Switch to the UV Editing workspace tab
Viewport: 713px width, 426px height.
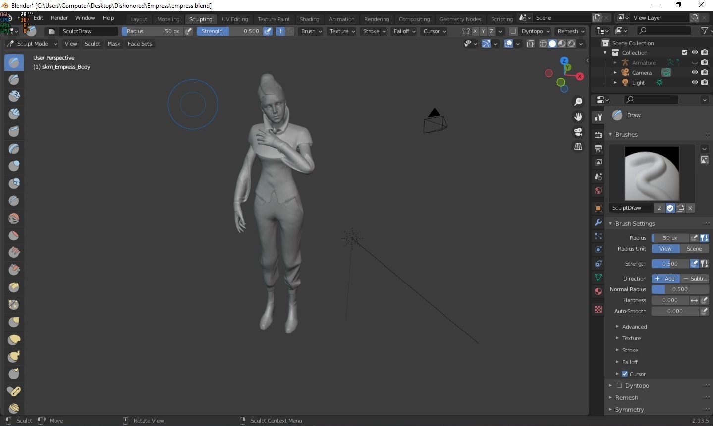point(235,19)
